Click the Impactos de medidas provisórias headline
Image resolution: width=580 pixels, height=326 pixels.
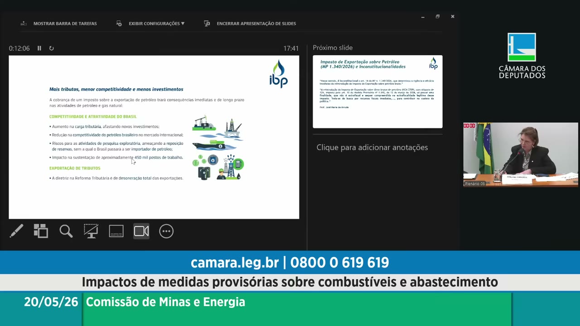(290, 282)
